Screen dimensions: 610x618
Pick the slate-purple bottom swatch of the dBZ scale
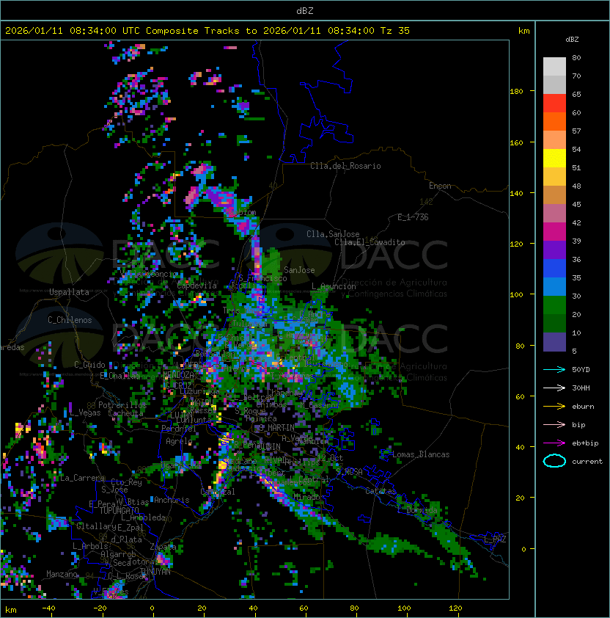tap(554, 342)
